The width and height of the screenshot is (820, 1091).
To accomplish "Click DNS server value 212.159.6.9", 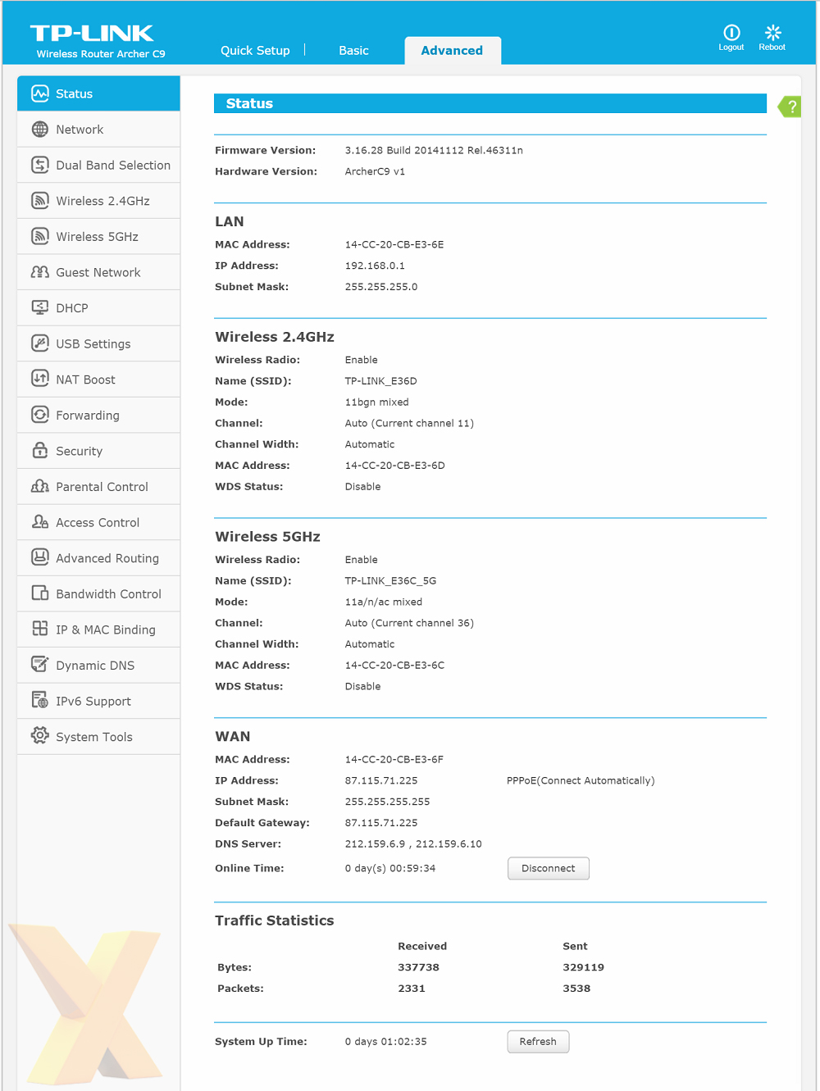I will point(375,843).
